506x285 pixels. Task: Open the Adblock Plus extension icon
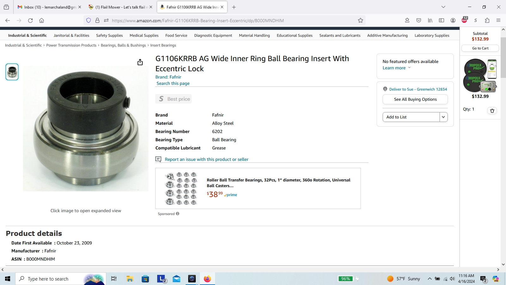[464, 20]
